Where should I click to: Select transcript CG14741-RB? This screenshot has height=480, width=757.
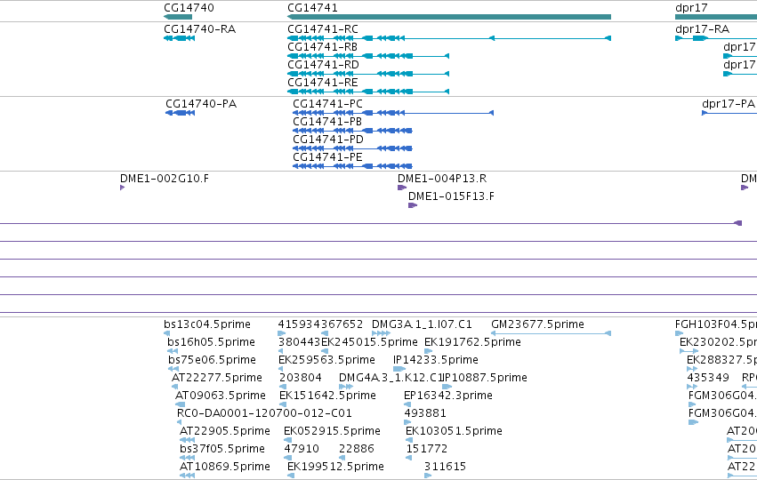tap(323, 47)
